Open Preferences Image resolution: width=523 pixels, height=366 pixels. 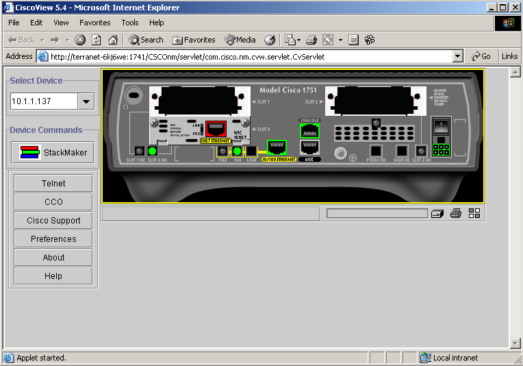point(53,239)
